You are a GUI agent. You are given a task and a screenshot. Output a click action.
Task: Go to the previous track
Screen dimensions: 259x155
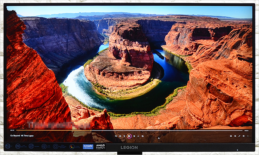pyautogui.click(x=120, y=136)
